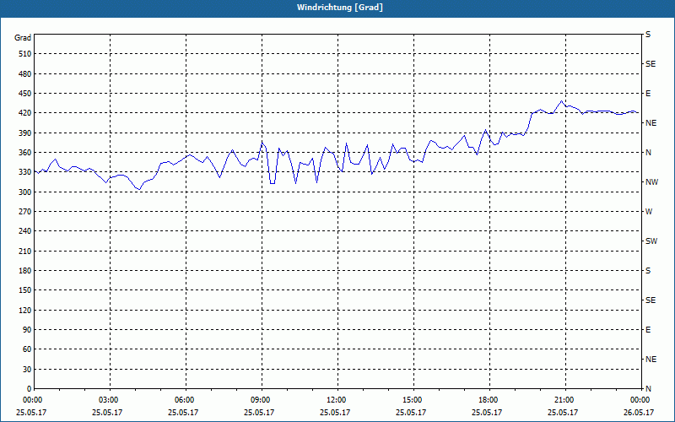Click the 510 y-axis value
The width and height of the screenshot is (675, 422).
(25, 54)
